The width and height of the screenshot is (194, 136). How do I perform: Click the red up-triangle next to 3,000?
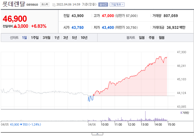pyautogui.click(x=15, y=26)
